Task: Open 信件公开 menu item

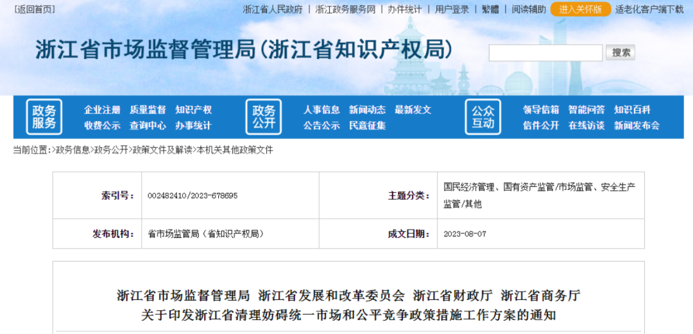Action: tap(541, 126)
